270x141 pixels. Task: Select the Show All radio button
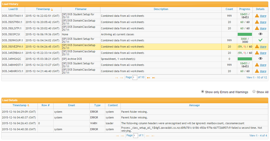tap(254, 92)
